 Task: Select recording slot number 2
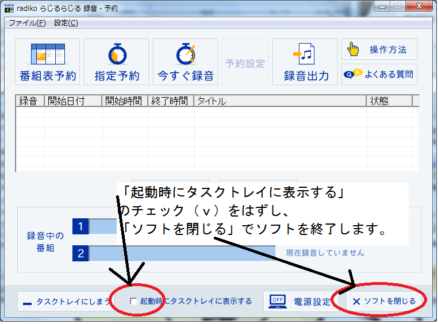point(80,253)
